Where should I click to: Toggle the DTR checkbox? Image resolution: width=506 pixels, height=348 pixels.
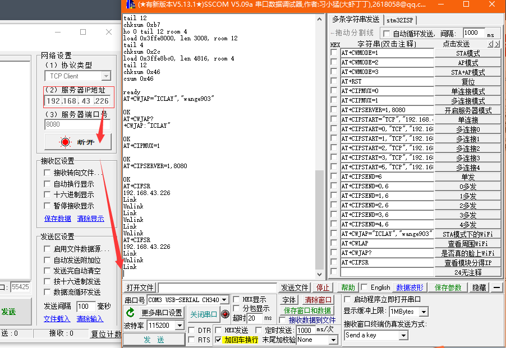[x=191, y=330]
